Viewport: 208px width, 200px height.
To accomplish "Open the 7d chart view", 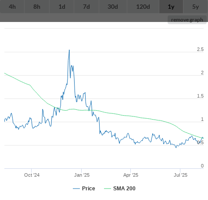I will pos(86,7).
